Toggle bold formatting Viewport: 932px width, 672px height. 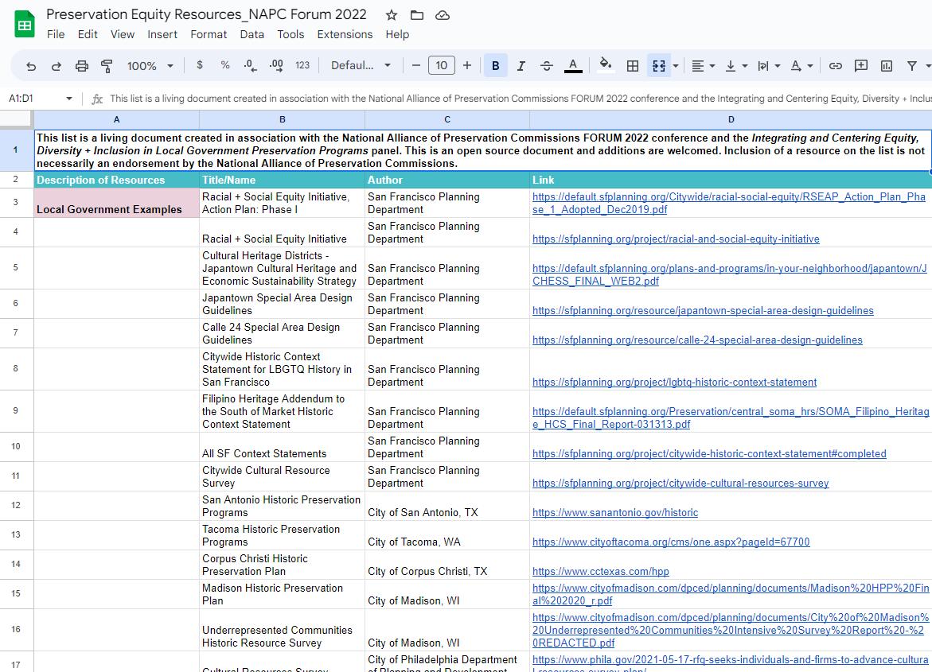pos(495,66)
